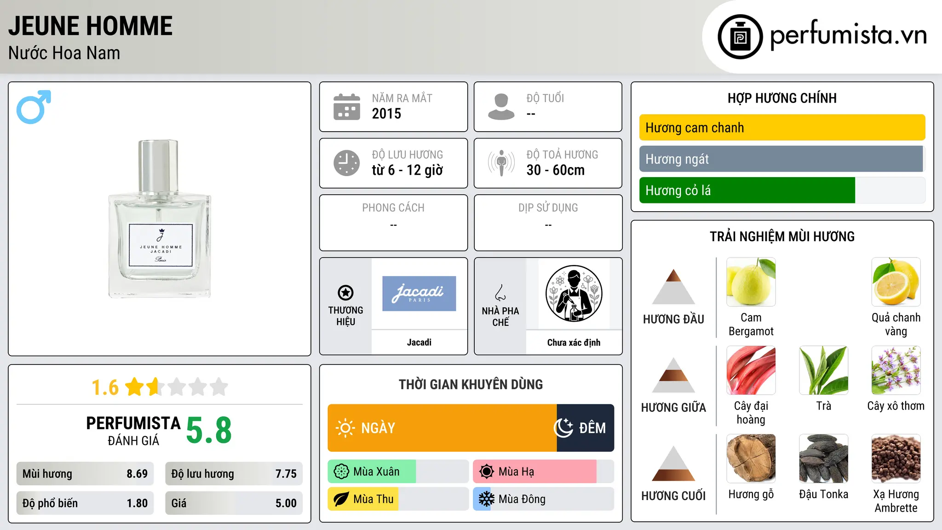The image size is (942, 530).
Task: Click the JEUNE HOMME title
Action: (x=91, y=26)
